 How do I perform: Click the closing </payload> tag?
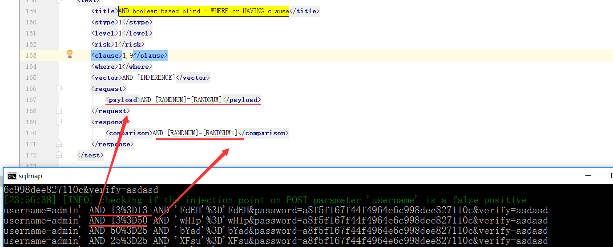[242, 100]
